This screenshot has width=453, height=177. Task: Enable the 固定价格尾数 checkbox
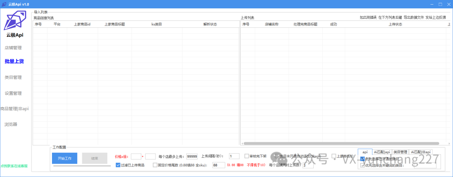coord(155,165)
